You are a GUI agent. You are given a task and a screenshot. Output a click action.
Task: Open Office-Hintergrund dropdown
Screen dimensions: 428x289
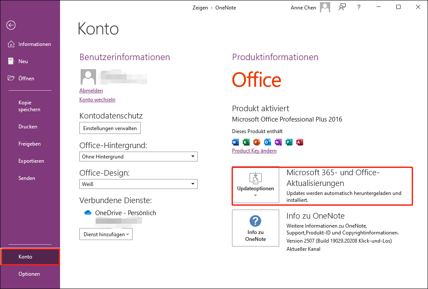(x=139, y=157)
